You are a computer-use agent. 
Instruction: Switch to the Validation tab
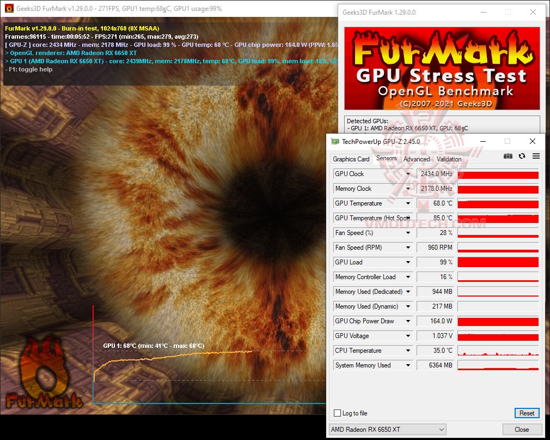(x=449, y=159)
